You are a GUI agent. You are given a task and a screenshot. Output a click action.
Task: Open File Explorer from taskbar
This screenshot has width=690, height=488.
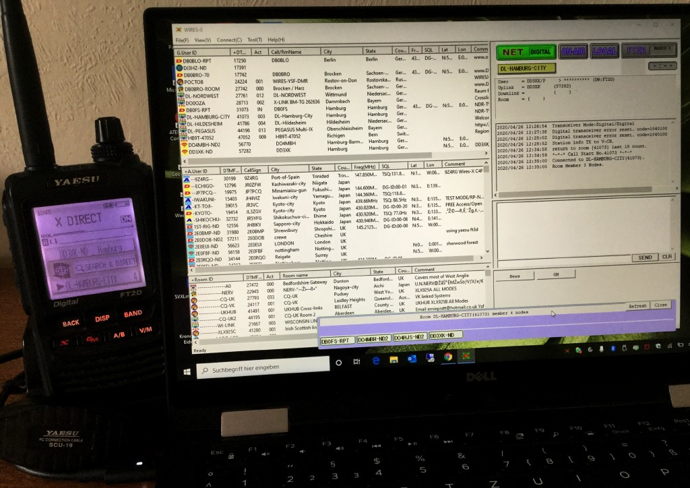(394, 359)
